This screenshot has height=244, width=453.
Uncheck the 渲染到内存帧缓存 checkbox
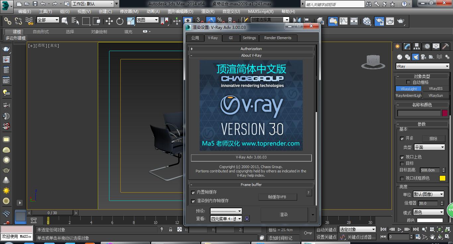(x=193, y=201)
